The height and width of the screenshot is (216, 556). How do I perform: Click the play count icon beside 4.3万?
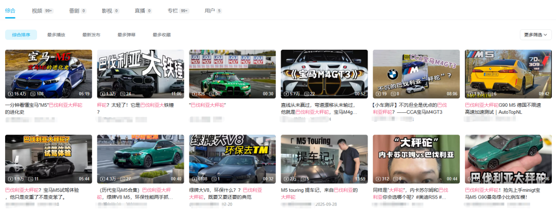tap(102, 179)
